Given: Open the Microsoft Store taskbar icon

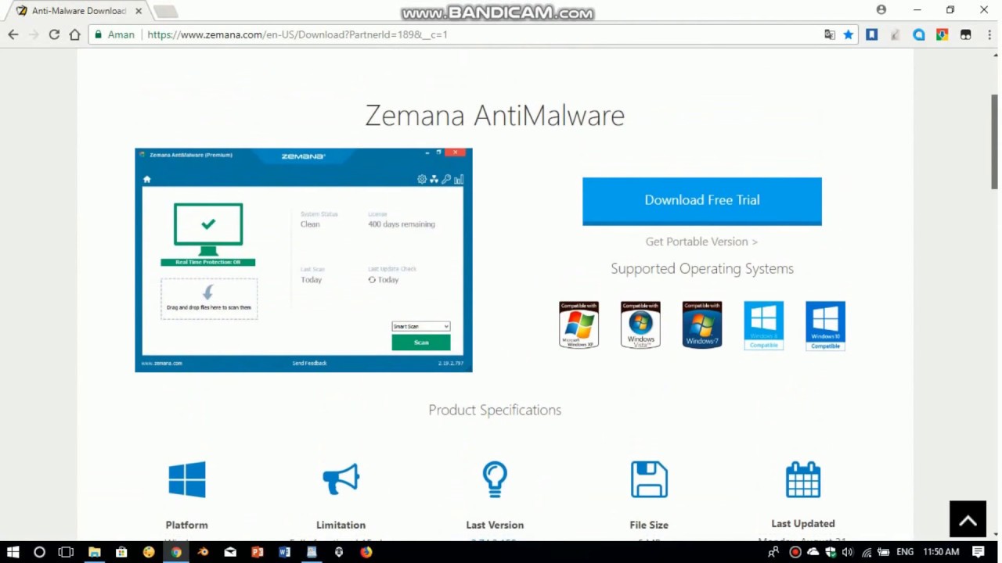Looking at the screenshot, I should [121, 552].
